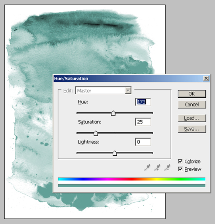Open the Edit Master dropdown
215x224 pixels.
(103, 91)
